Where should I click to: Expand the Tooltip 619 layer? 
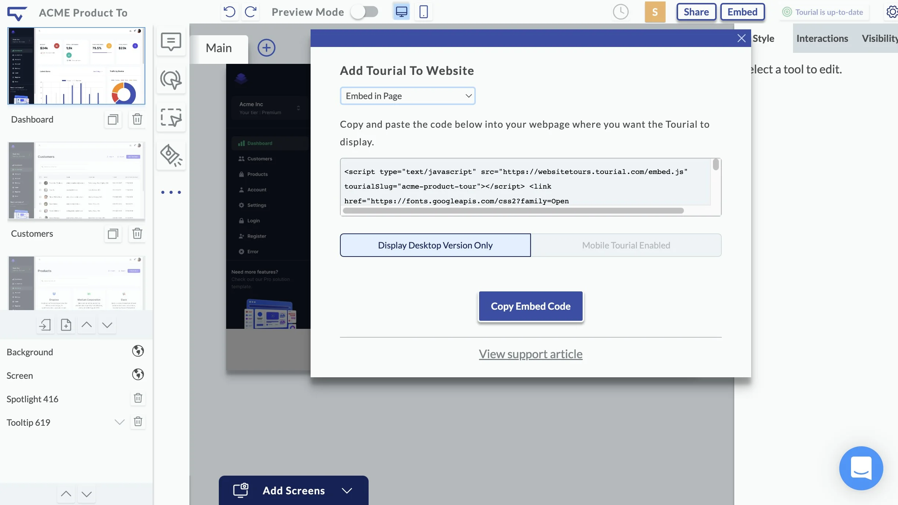pyautogui.click(x=120, y=422)
